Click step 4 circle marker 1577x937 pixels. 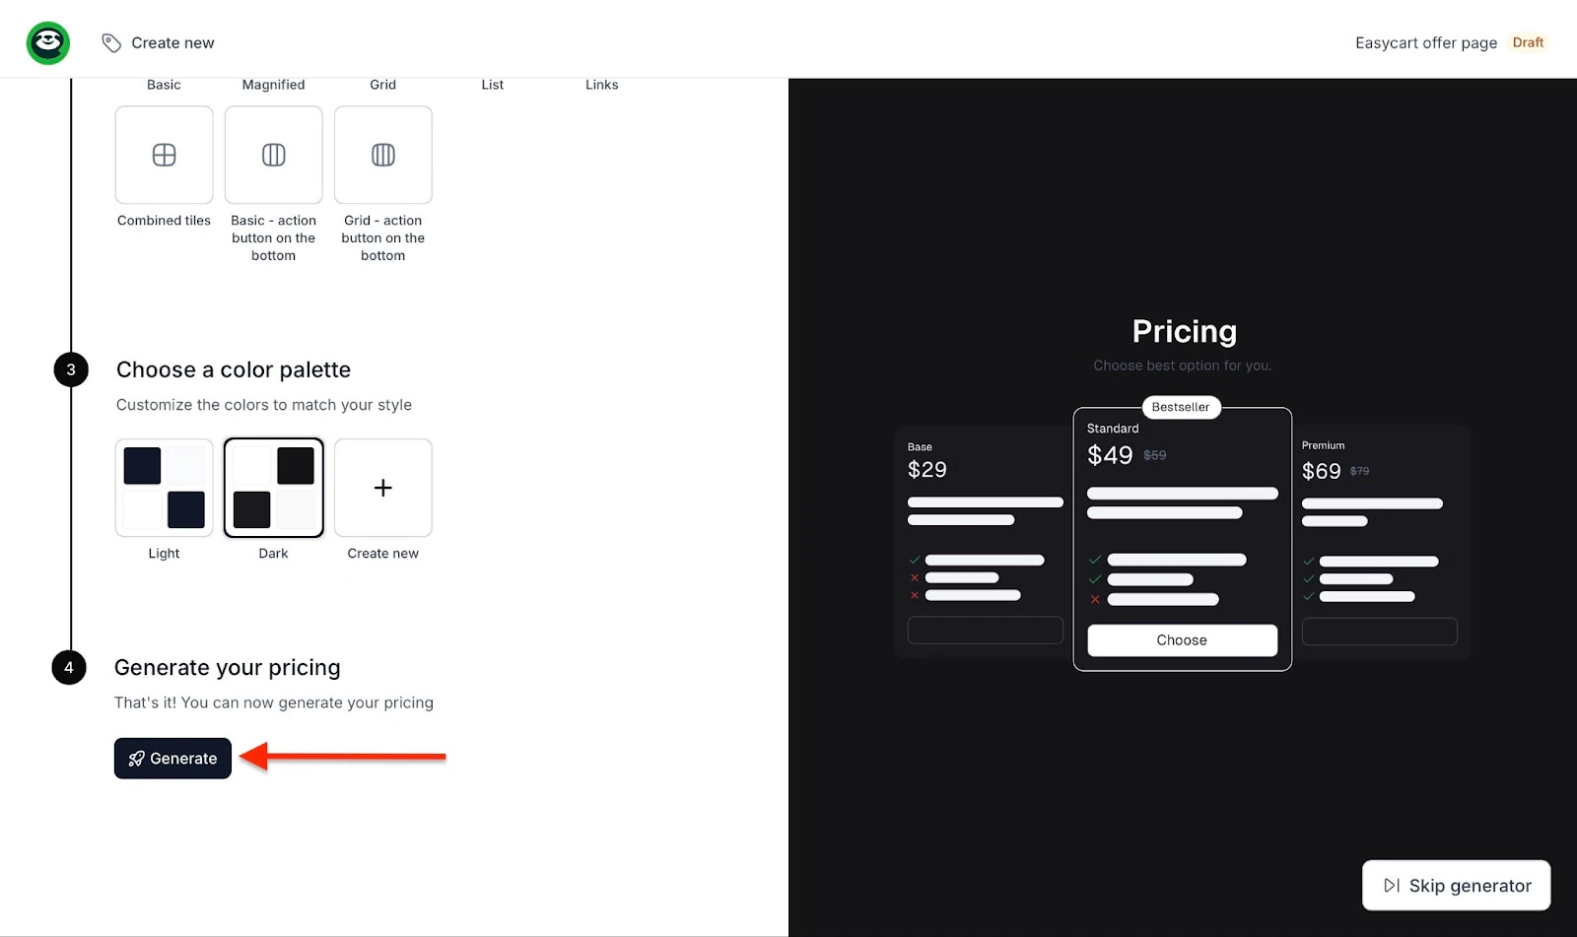coord(69,667)
